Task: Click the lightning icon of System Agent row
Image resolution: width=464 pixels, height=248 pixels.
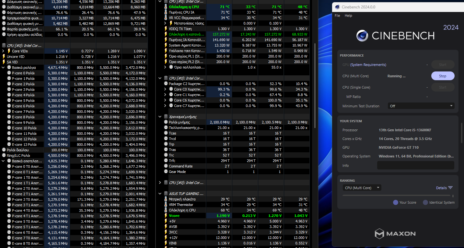Action: click(x=166, y=45)
